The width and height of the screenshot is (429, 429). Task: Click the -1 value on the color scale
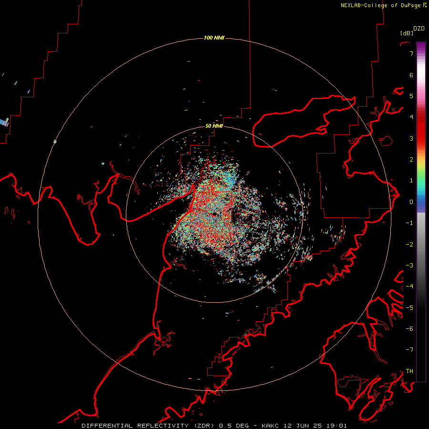(x=409, y=223)
